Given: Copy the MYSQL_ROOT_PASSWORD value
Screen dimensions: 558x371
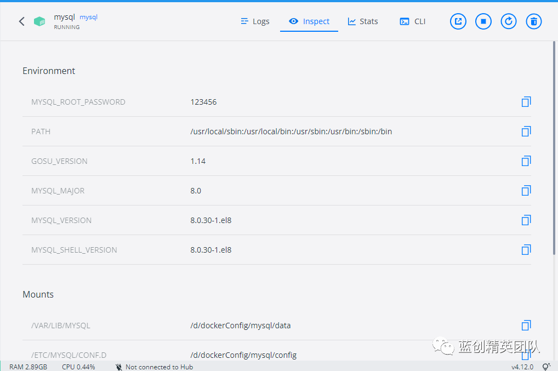Looking at the screenshot, I should [526, 102].
